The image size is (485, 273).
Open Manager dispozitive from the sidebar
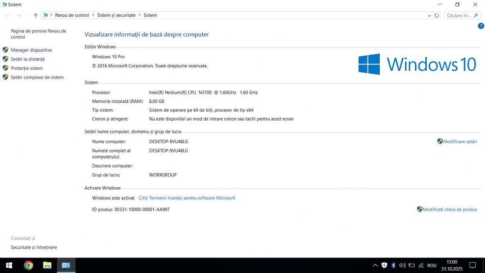coord(31,50)
